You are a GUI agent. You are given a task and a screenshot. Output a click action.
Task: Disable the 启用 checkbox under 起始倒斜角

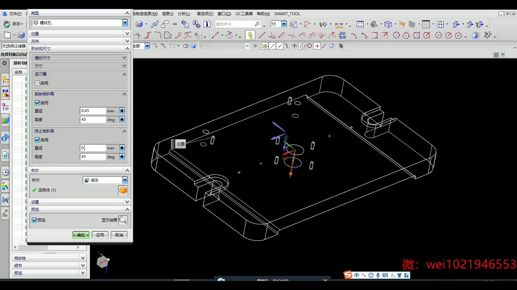[37, 102]
